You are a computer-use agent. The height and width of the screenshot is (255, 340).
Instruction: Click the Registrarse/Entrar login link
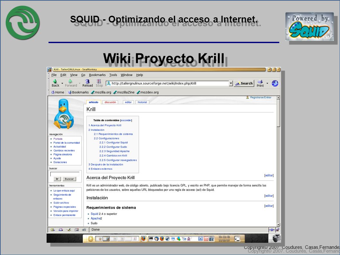(x=260, y=97)
